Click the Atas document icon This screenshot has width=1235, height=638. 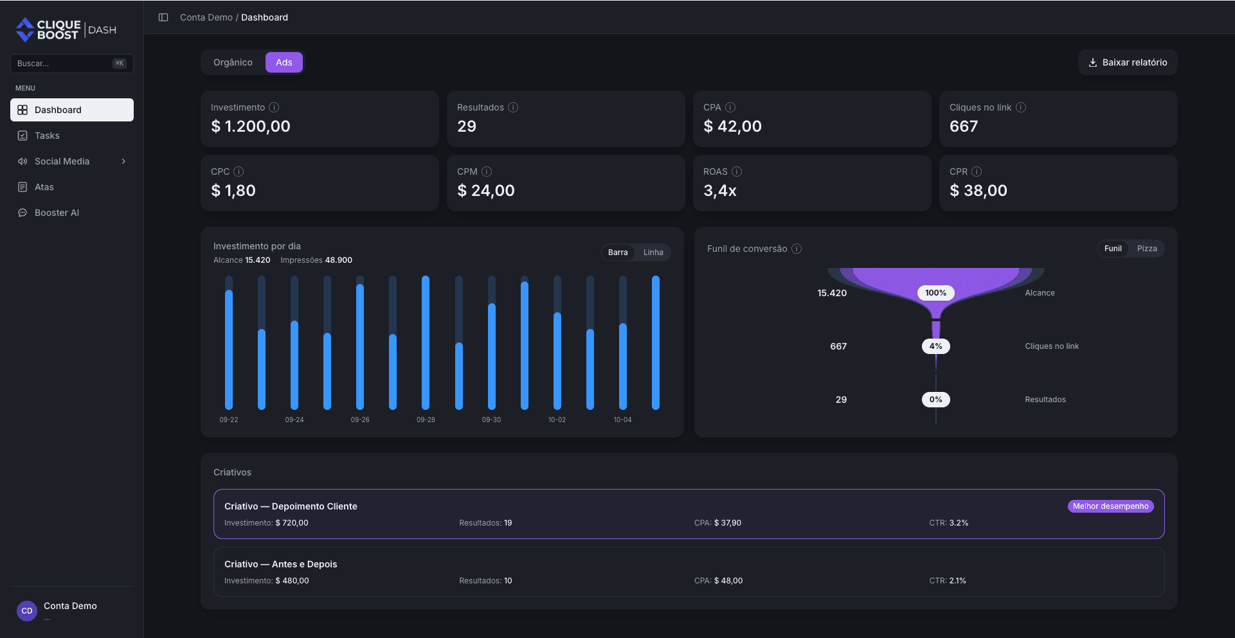23,187
